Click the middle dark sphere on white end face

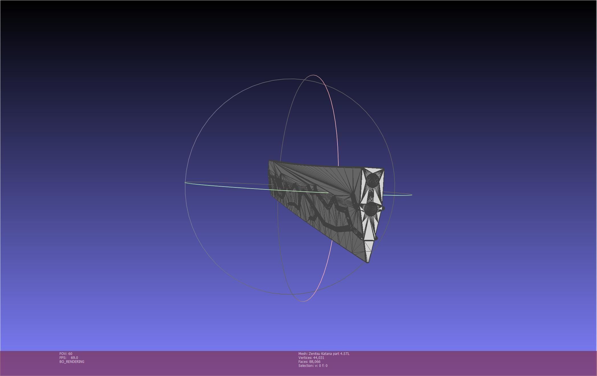(x=371, y=209)
